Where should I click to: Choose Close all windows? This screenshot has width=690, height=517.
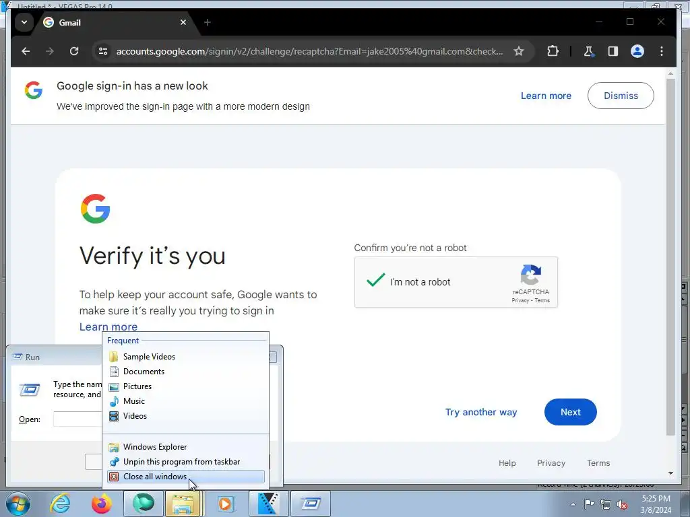[186, 477]
